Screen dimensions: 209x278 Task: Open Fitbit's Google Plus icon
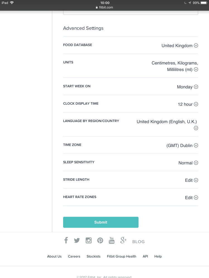(x=123, y=240)
